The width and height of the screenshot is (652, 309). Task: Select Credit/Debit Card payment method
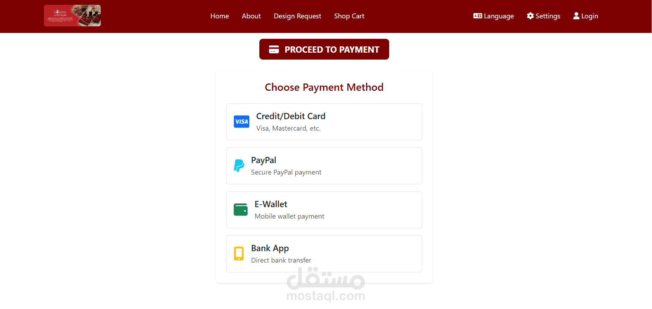click(324, 122)
